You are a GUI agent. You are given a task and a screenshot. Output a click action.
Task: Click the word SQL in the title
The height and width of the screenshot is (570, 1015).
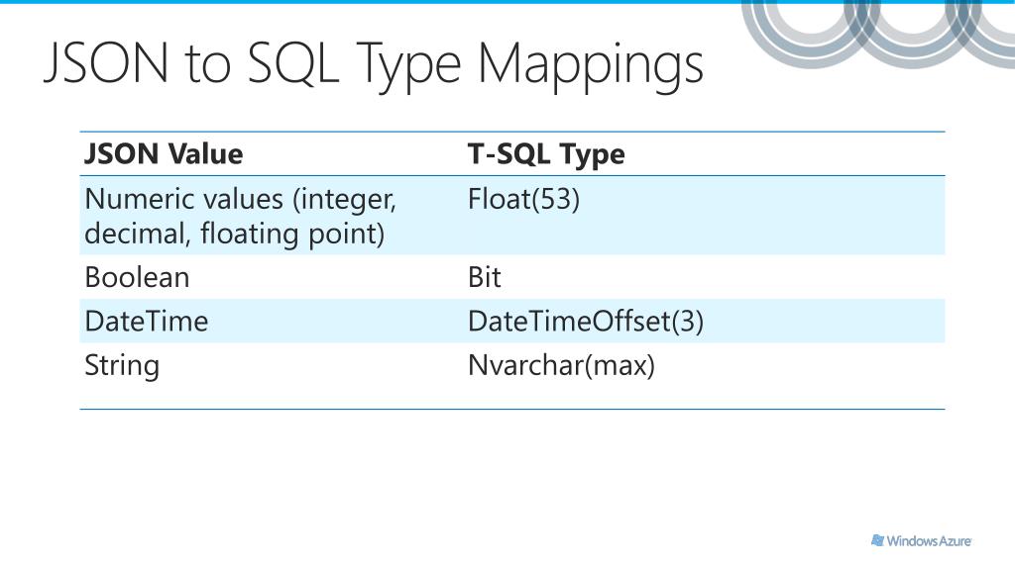point(293,63)
